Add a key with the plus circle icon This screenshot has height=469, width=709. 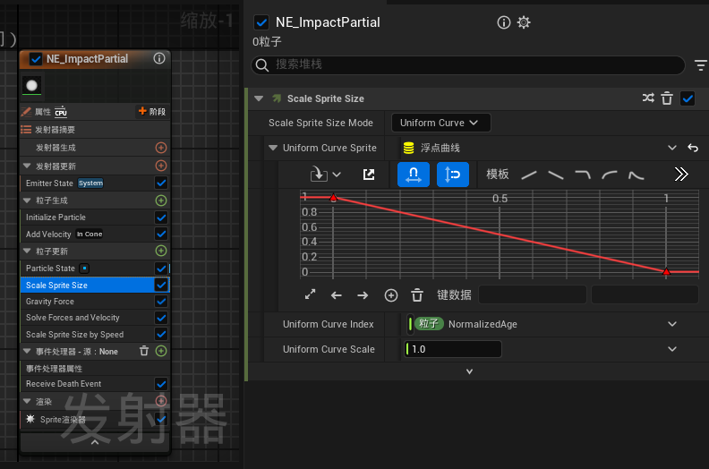pos(391,295)
